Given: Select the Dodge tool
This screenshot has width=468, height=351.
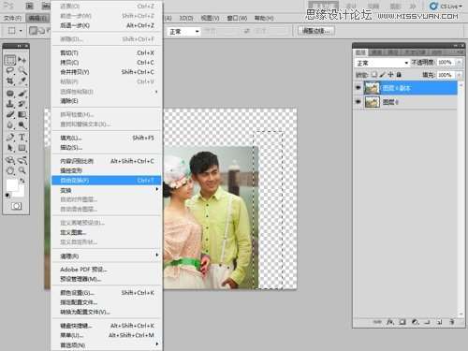Looking at the screenshot, I should [x=22, y=125].
